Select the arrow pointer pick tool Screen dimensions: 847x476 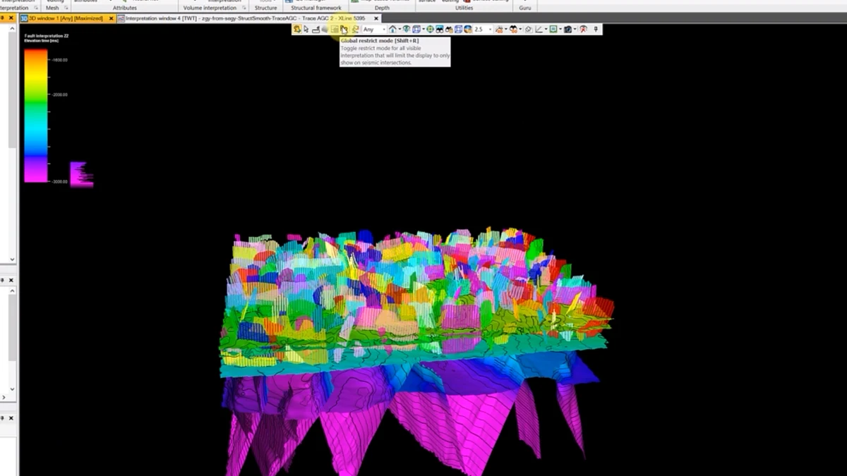306,30
